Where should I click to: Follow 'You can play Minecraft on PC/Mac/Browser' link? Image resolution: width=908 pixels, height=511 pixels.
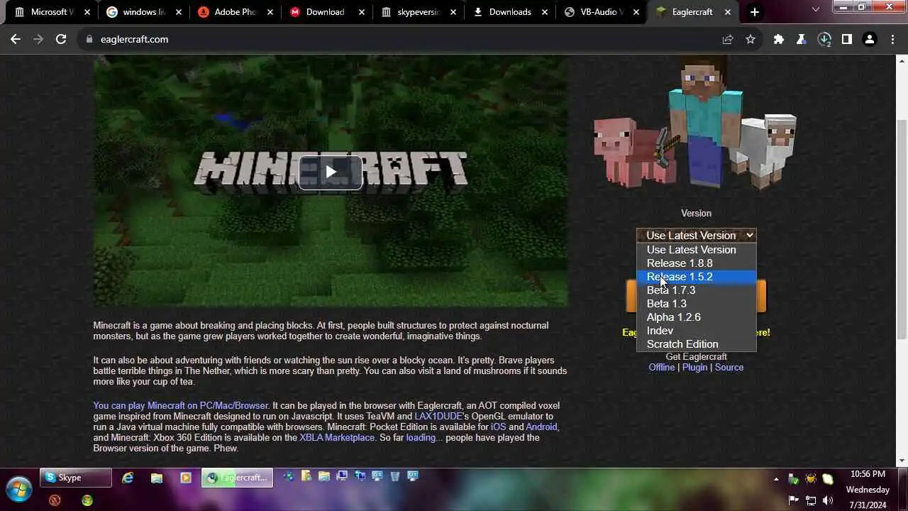181,406
